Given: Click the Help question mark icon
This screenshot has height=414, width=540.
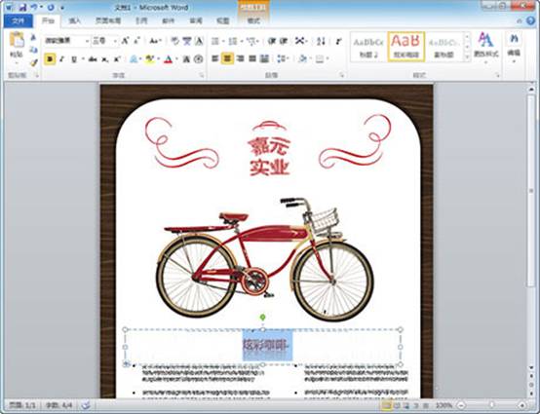Looking at the screenshot, I should 530,21.
